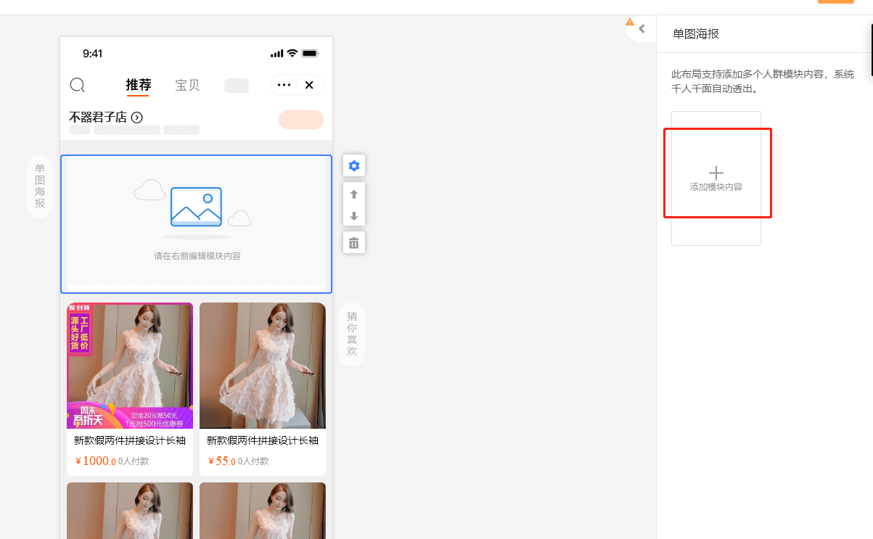
Task: Switch to the 宝贝 tab
Action: click(x=187, y=85)
